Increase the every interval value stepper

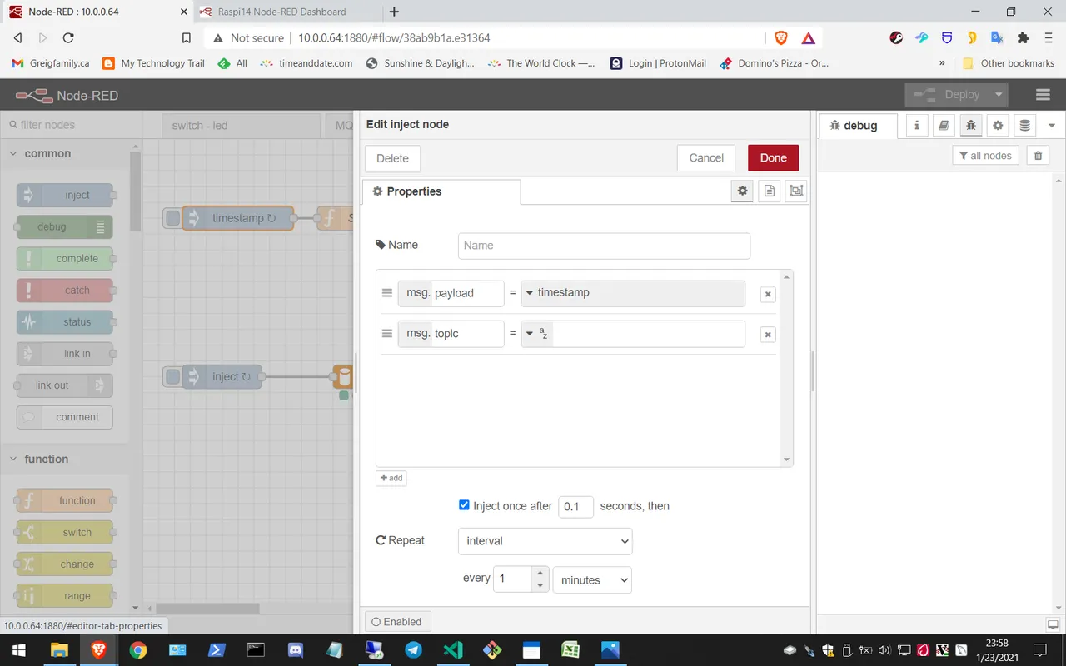click(x=540, y=574)
